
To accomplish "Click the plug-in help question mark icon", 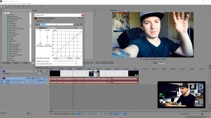I will point(81,25).
